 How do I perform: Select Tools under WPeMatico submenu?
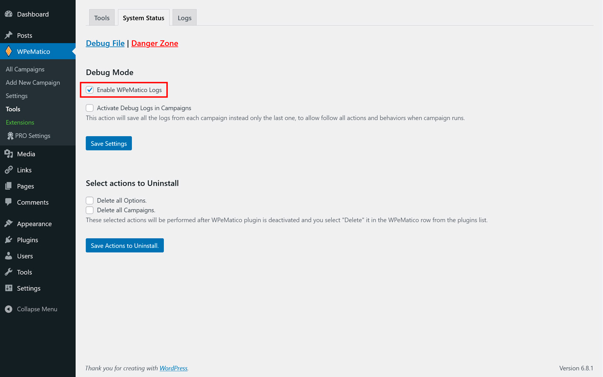click(x=13, y=109)
